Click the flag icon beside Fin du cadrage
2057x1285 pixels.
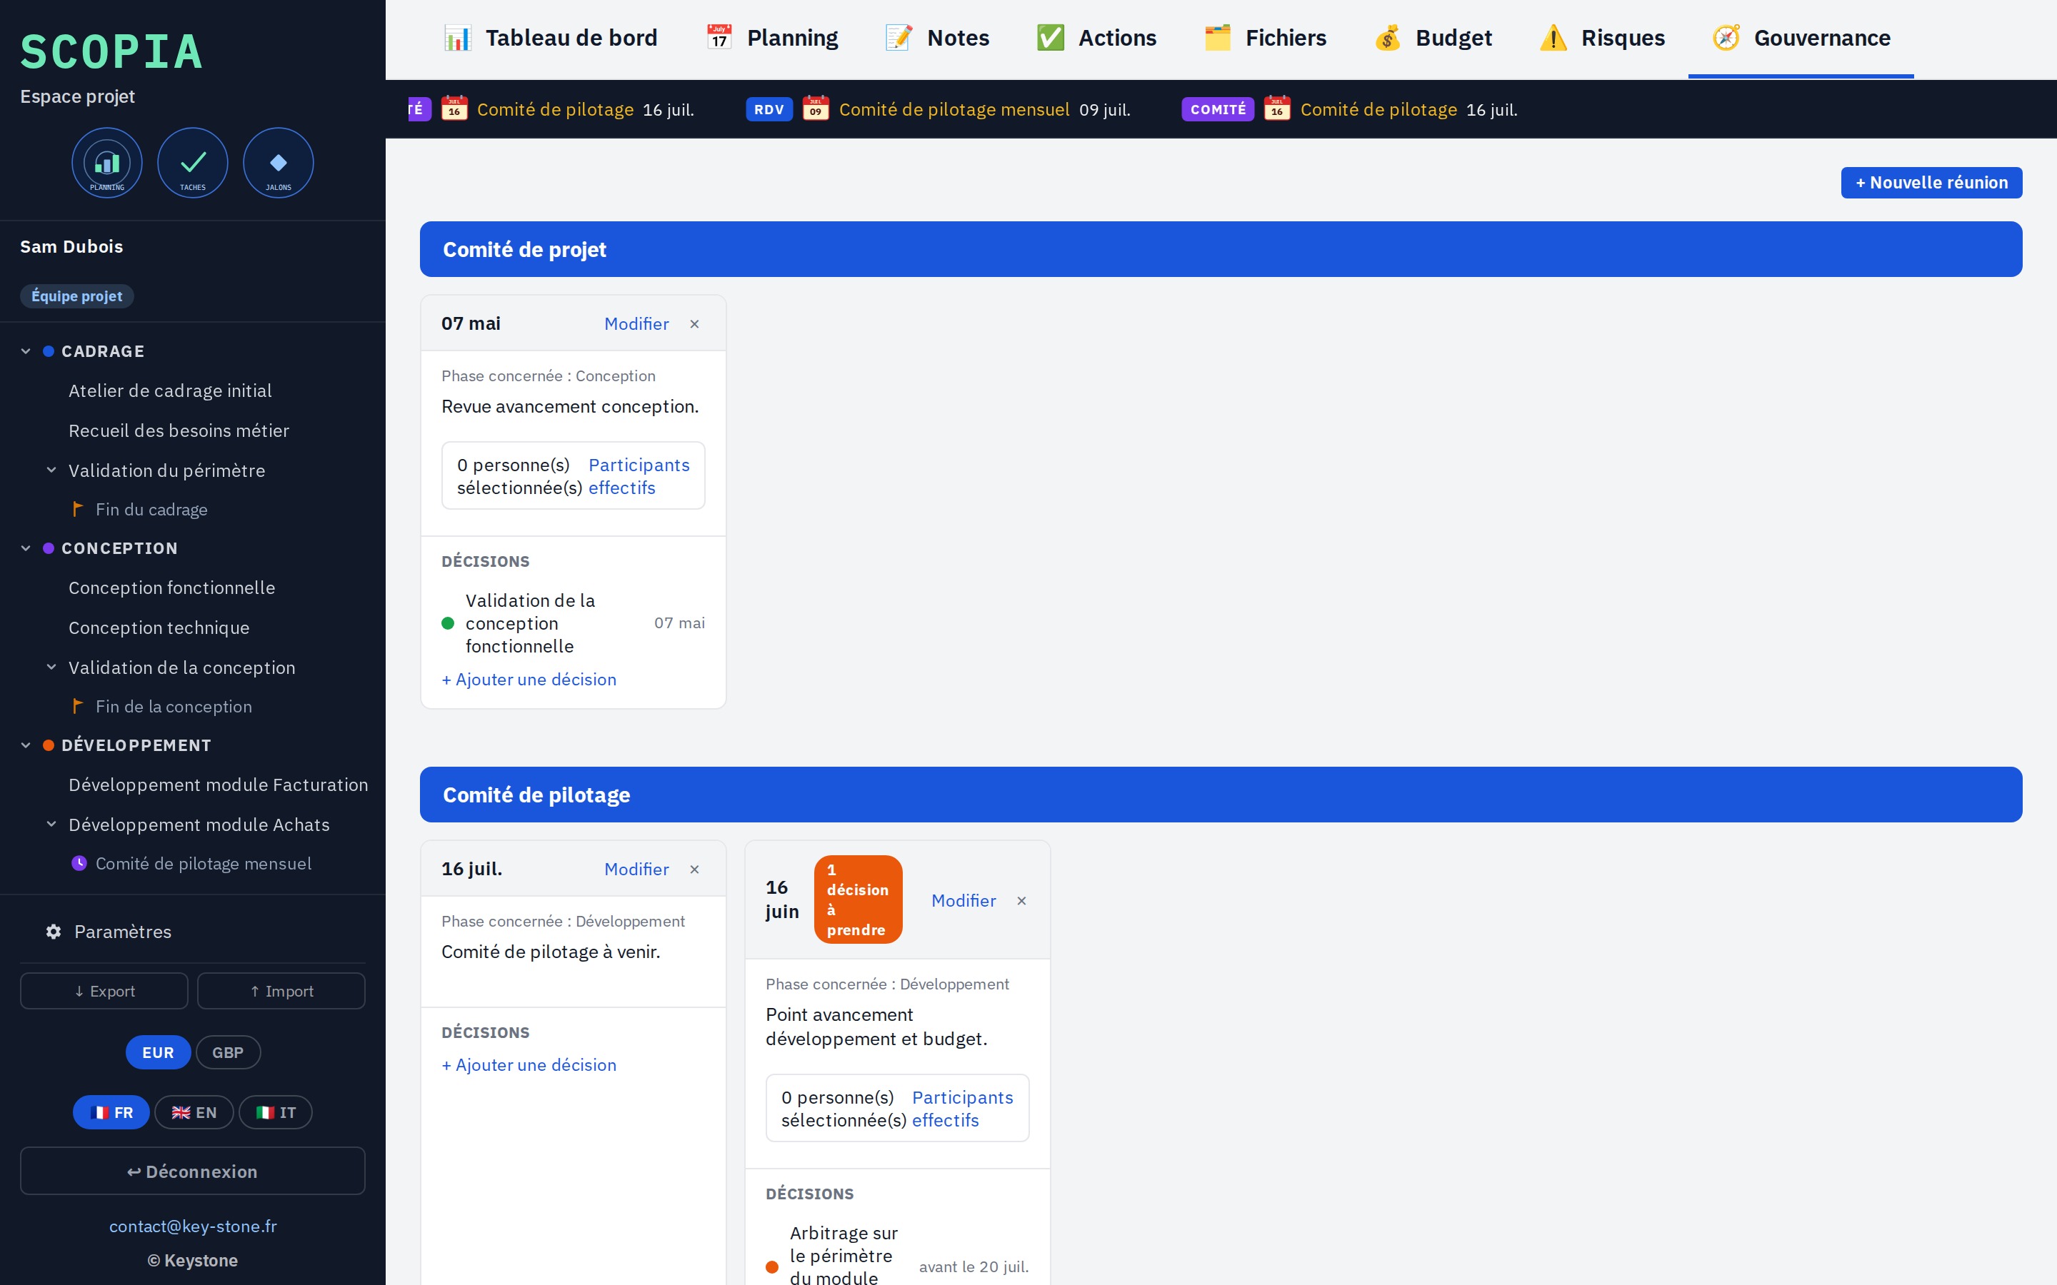point(78,509)
